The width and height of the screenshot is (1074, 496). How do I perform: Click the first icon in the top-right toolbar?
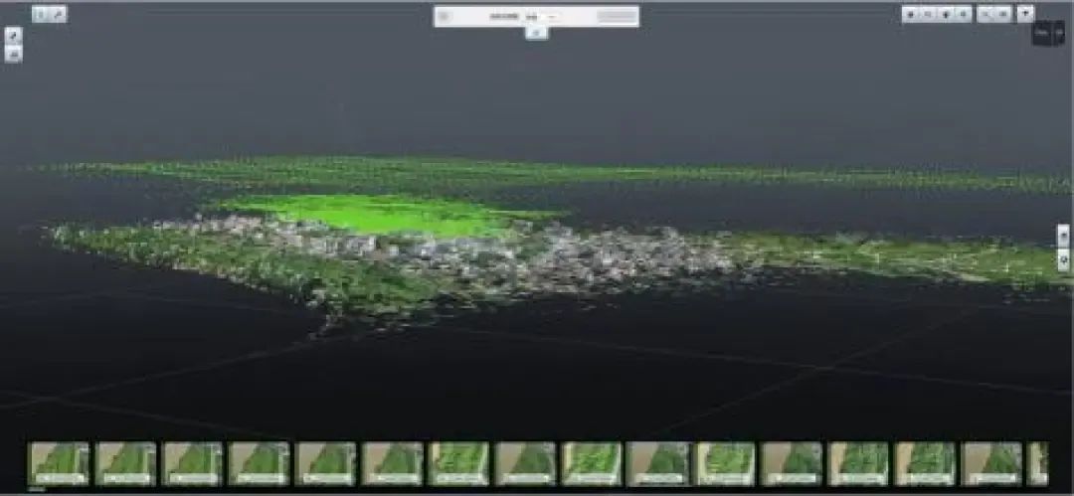pyautogui.click(x=911, y=14)
